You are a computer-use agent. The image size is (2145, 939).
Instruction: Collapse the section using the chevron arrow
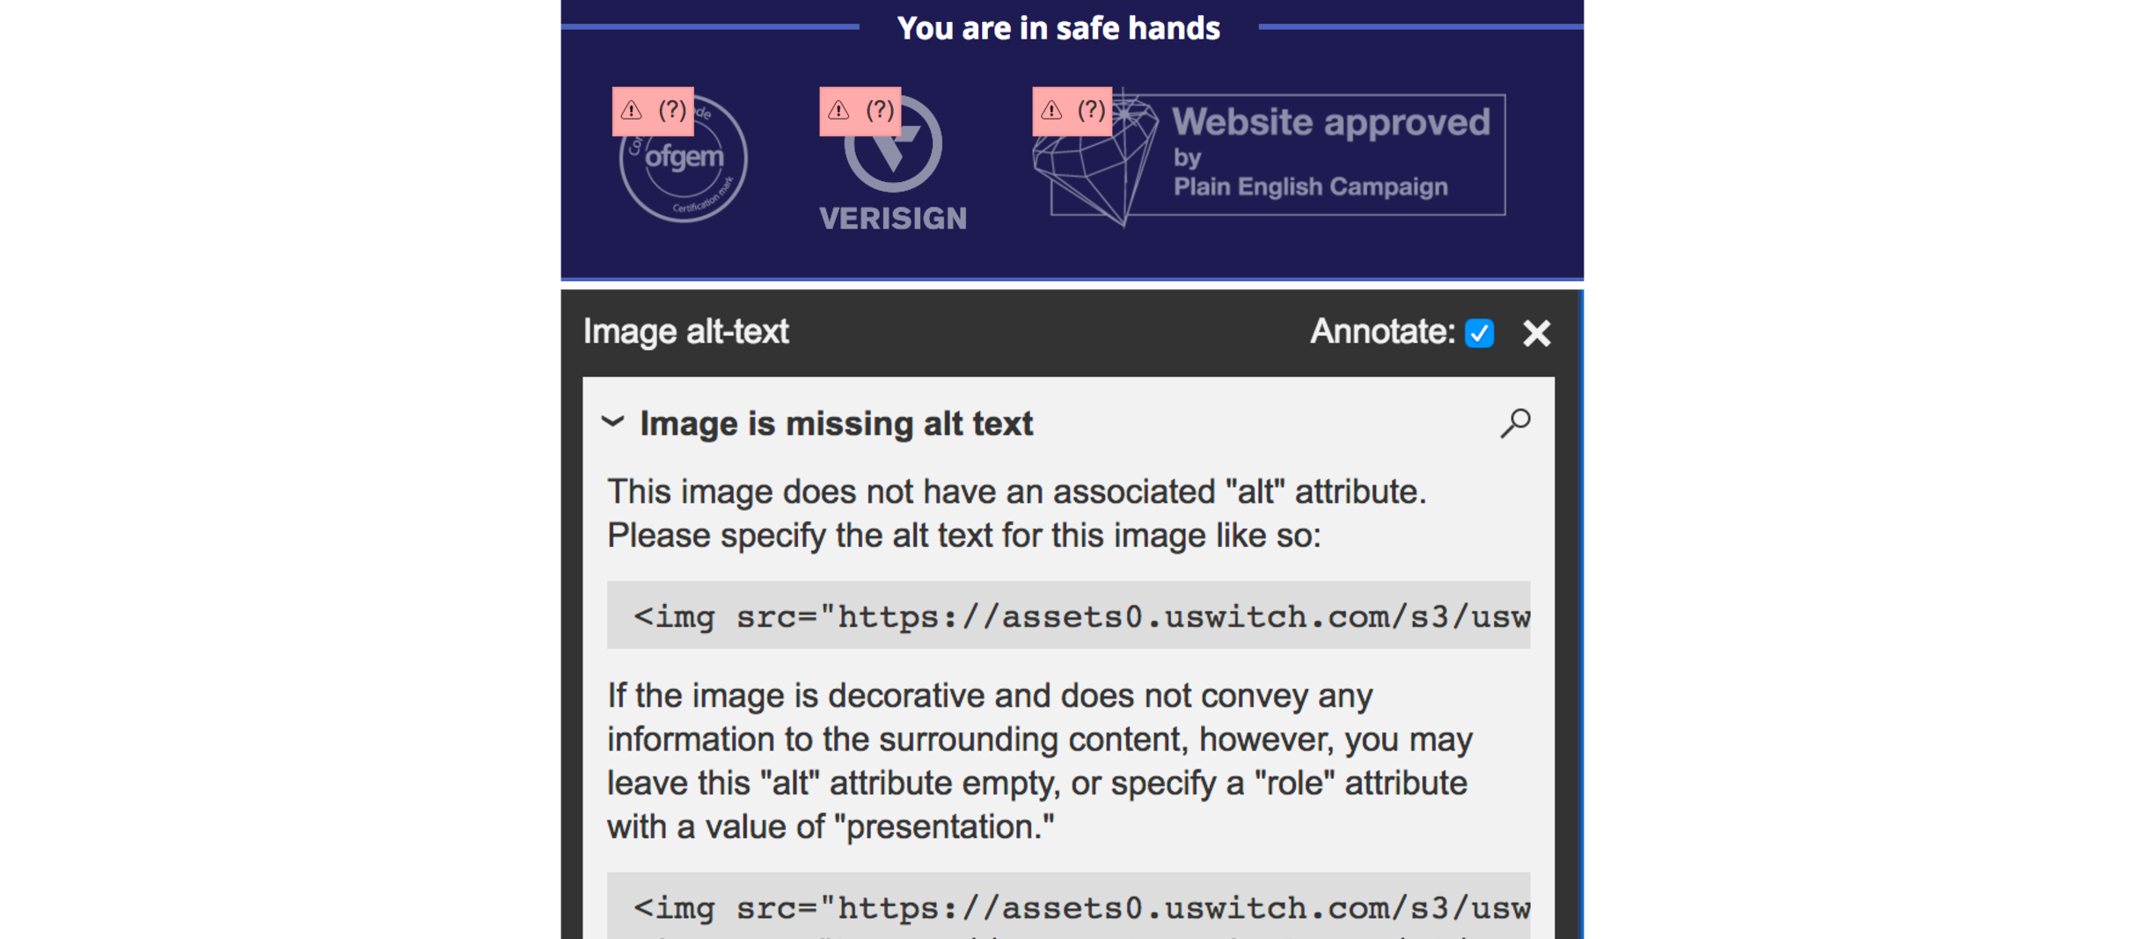[613, 423]
